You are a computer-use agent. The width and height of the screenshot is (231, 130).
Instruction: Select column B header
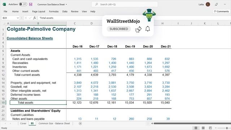(38, 23)
